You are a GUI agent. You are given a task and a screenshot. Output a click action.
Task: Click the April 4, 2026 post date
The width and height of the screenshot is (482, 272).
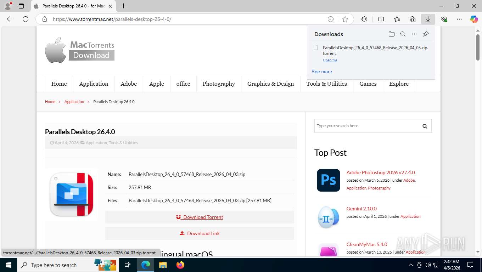66,143
